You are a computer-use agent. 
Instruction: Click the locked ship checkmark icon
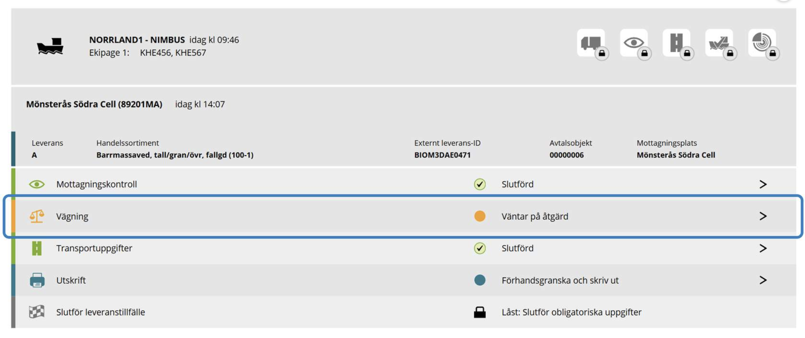point(719,43)
